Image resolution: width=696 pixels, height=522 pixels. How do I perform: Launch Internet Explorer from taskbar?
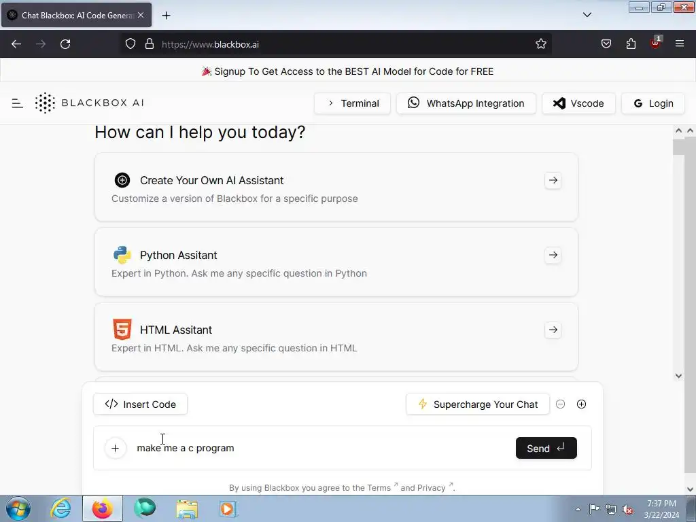pyautogui.click(x=60, y=508)
